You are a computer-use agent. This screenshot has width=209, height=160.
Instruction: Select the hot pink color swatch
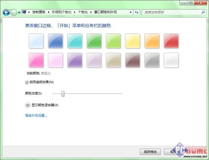(36, 60)
